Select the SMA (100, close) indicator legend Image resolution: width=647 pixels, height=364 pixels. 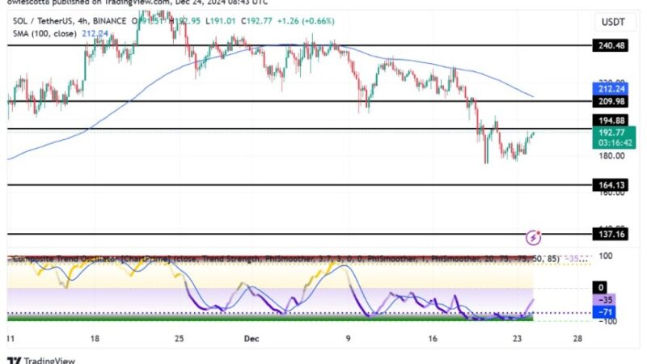pyautogui.click(x=44, y=33)
